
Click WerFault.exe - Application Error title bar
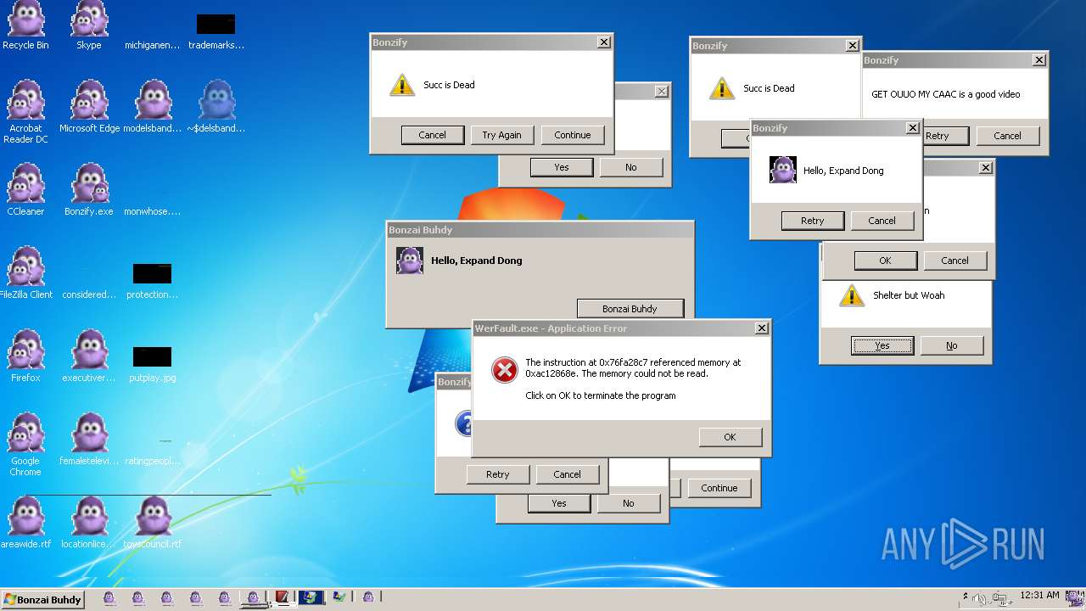[621, 328]
